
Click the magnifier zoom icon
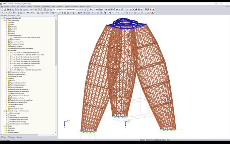click(122, 9)
